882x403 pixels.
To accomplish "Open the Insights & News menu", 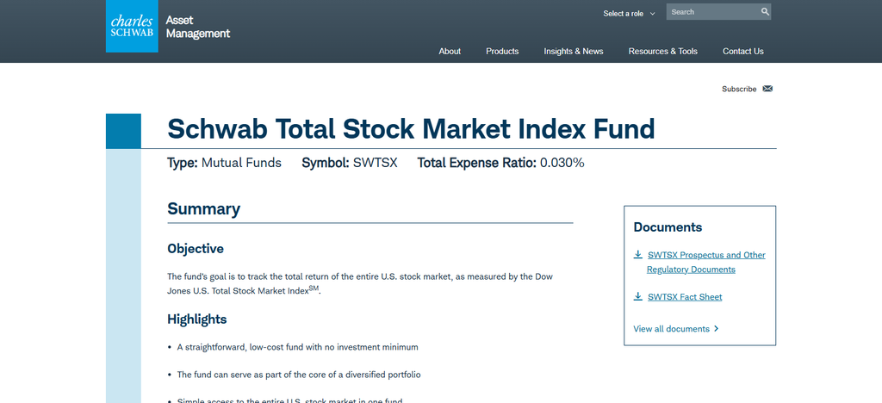I will [573, 51].
